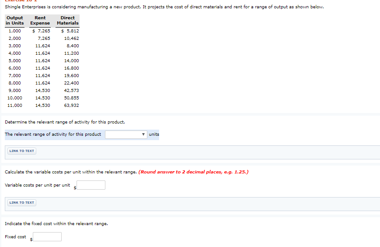Click direct materials 11,200
380x247 pixels.
71,53
